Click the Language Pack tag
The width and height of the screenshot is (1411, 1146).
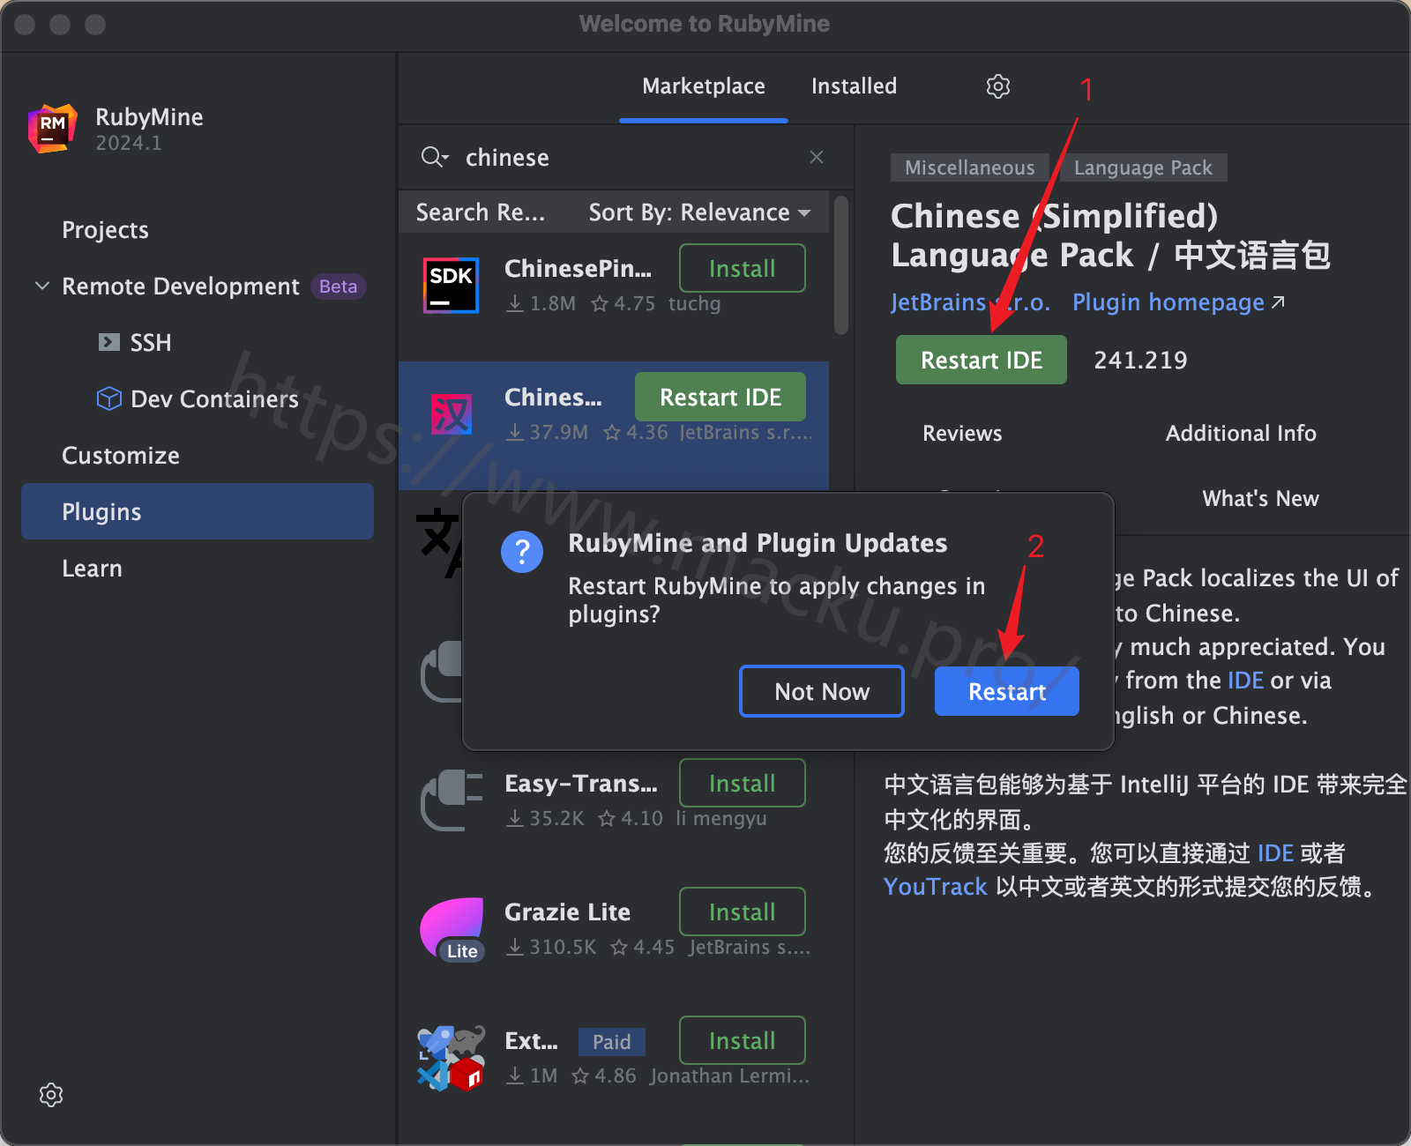(1143, 167)
